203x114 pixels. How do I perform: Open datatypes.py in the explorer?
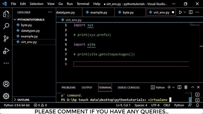click(34, 31)
